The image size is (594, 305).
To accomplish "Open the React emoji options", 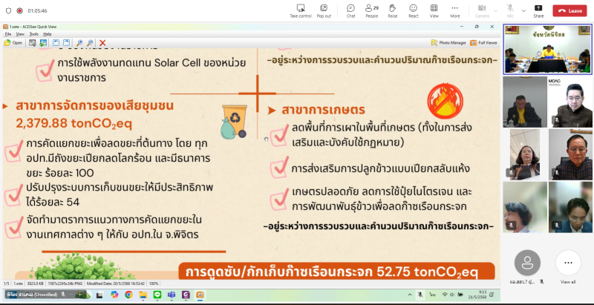I will click(x=413, y=10).
